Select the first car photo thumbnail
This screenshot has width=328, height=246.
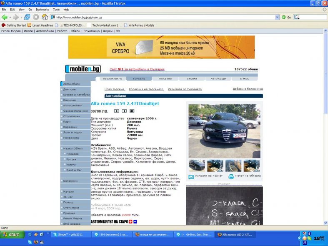pos(197,166)
